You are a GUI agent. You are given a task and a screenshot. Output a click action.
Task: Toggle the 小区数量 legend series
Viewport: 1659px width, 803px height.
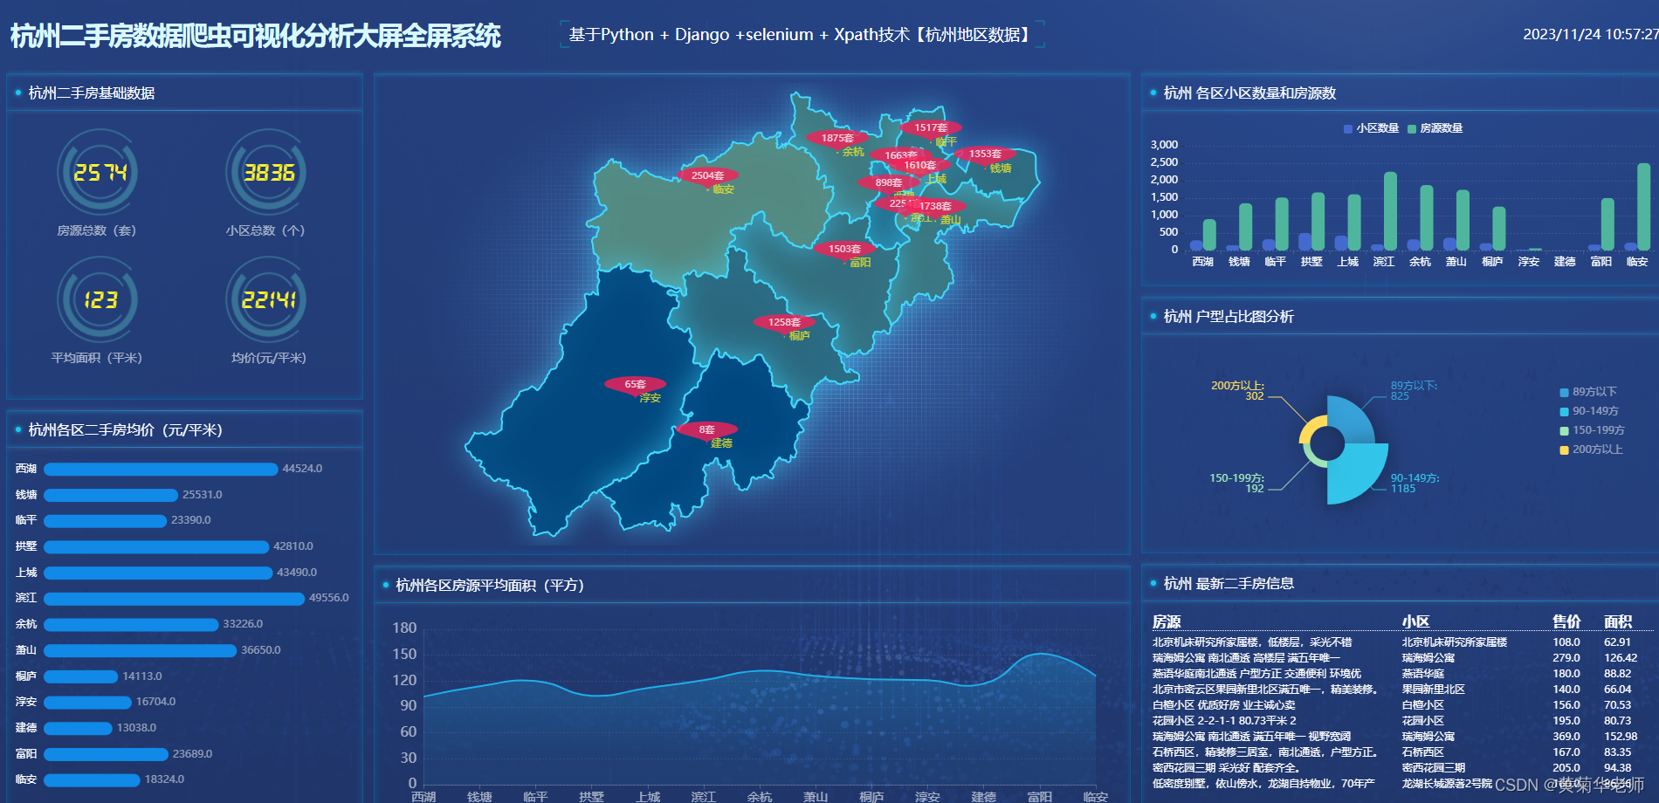click(x=1371, y=128)
